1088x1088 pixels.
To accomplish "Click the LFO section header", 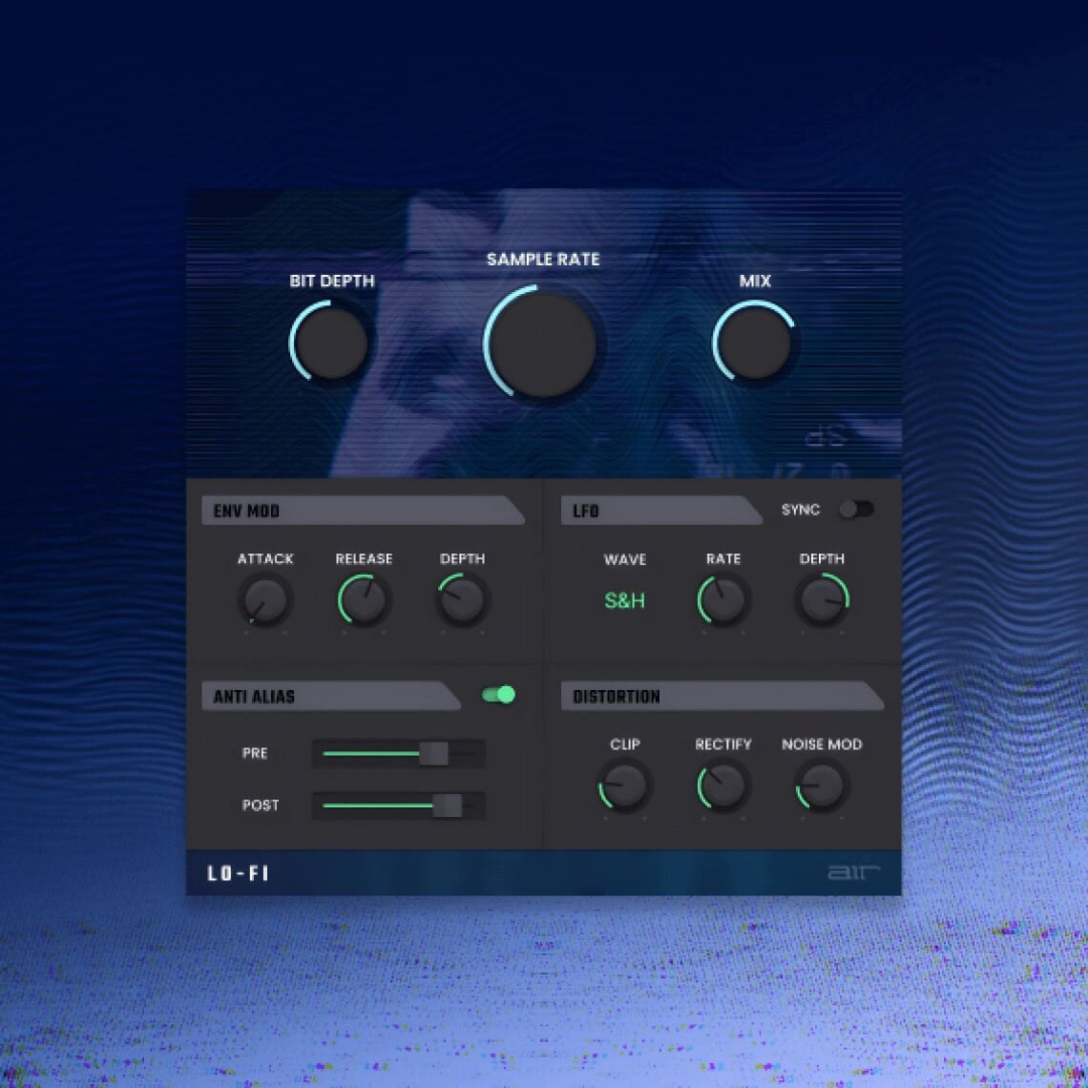I will [661, 511].
